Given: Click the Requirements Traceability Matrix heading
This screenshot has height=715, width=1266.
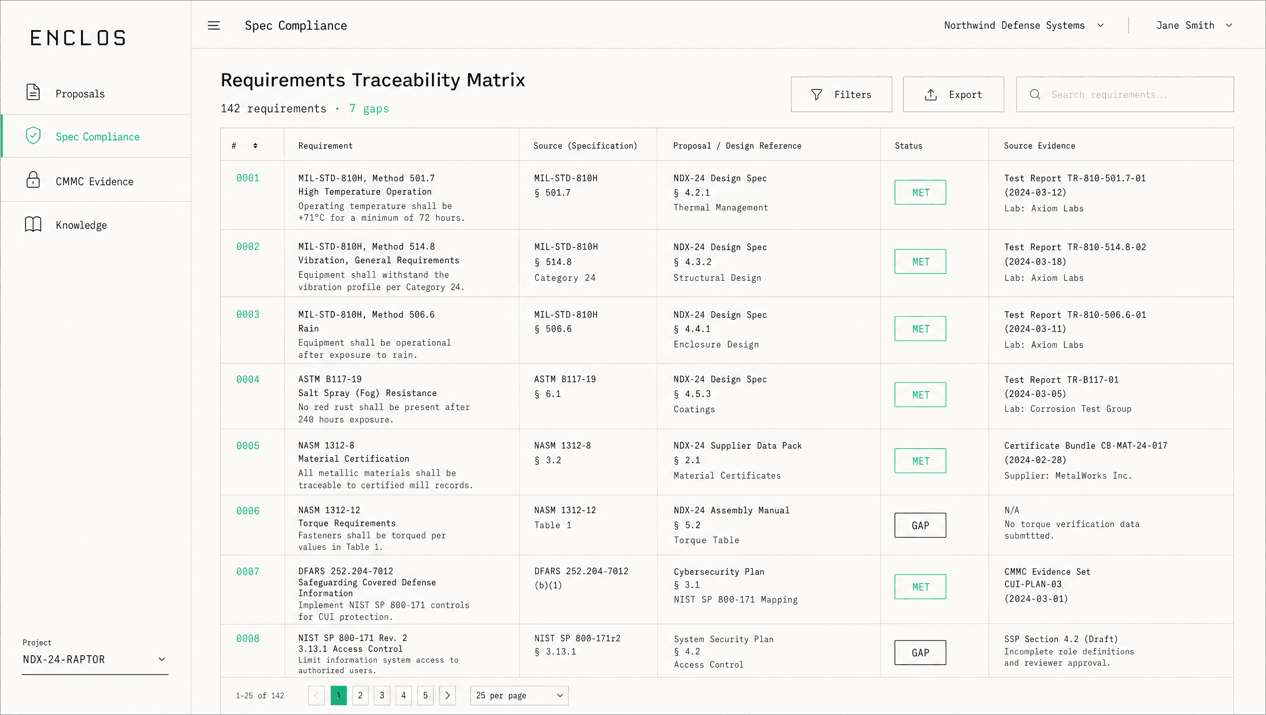Looking at the screenshot, I should pyautogui.click(x=373, y=80).
